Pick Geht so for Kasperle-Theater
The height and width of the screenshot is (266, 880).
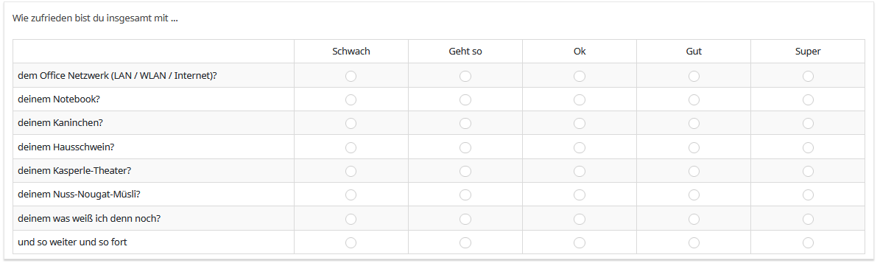point(465,171)
